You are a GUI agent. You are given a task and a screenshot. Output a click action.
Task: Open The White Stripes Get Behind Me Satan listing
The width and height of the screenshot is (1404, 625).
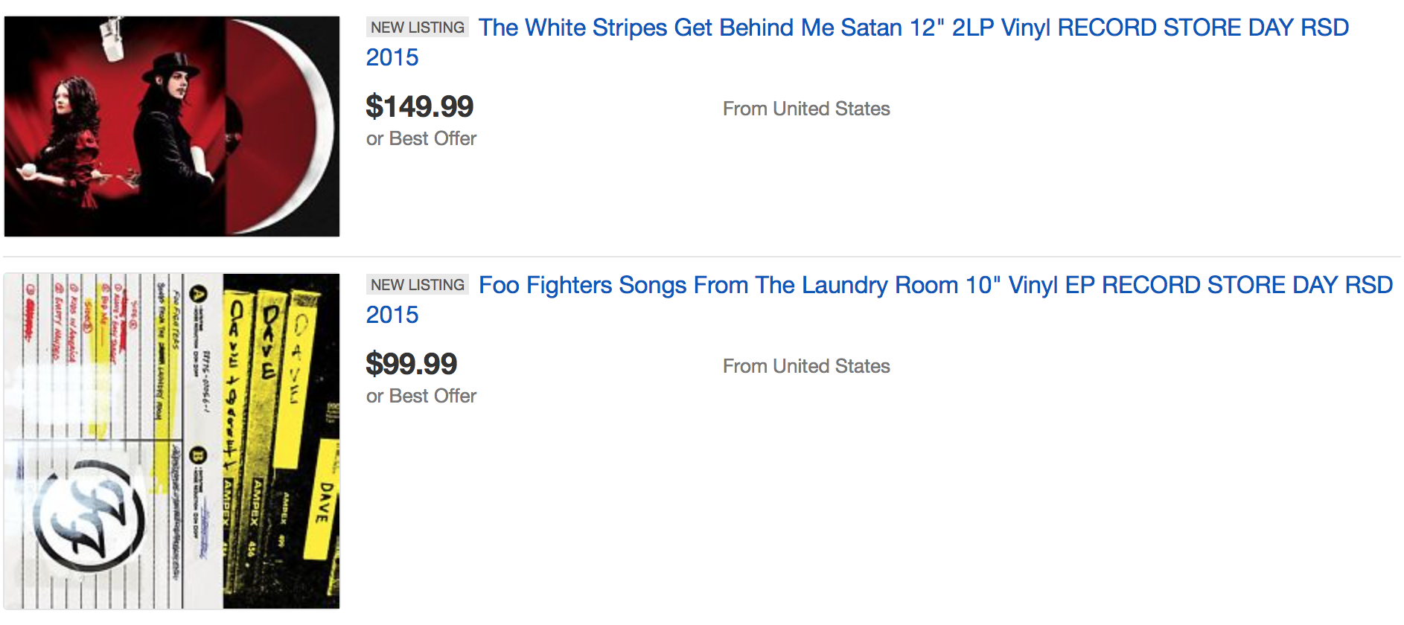coord(857,42)
